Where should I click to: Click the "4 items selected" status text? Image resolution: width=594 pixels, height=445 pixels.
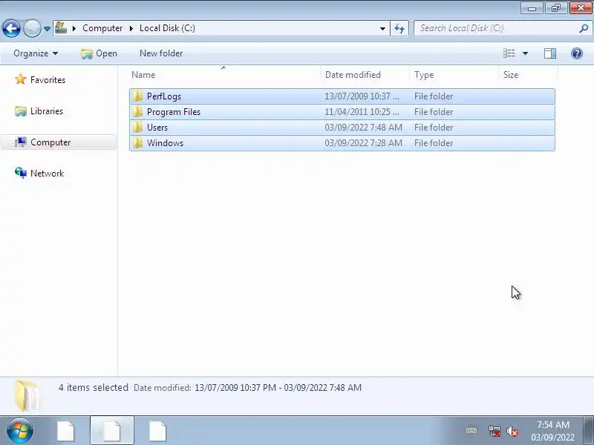[x=94, y=387]
